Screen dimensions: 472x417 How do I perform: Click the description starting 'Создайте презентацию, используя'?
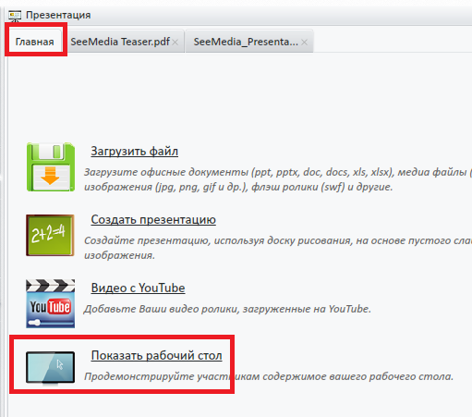[x=278, y=248]
